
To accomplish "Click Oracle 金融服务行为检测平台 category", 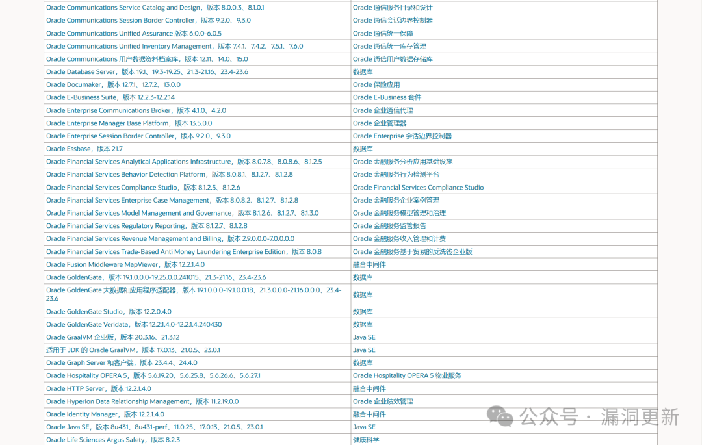I will pos(396,175).
